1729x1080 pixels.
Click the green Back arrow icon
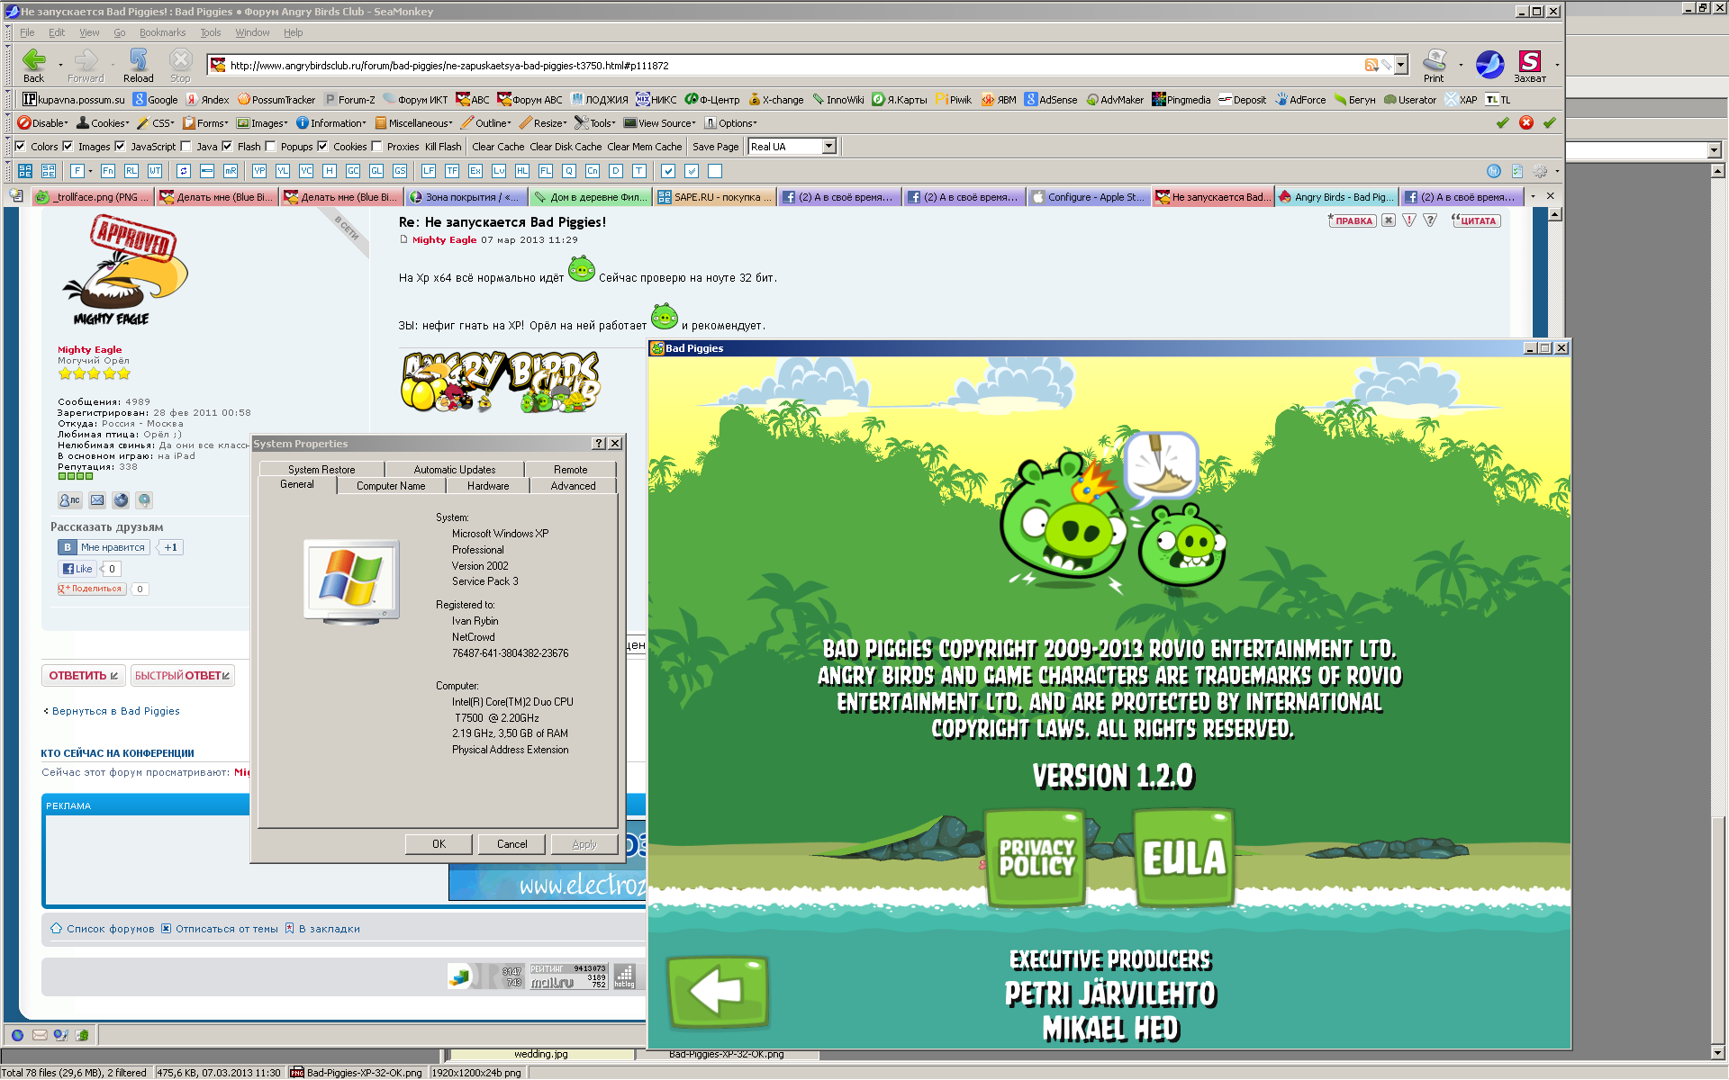click(x=33, y=60)
